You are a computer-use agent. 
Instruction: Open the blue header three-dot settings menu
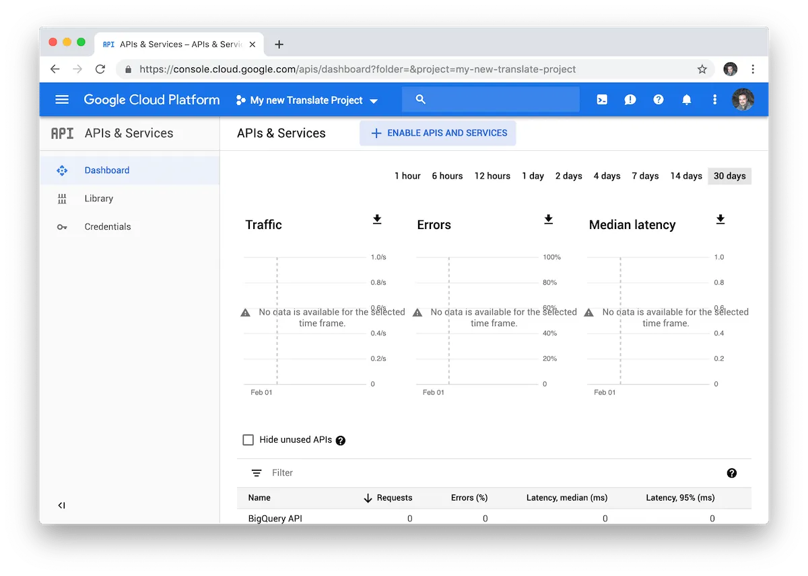point(715,100)
